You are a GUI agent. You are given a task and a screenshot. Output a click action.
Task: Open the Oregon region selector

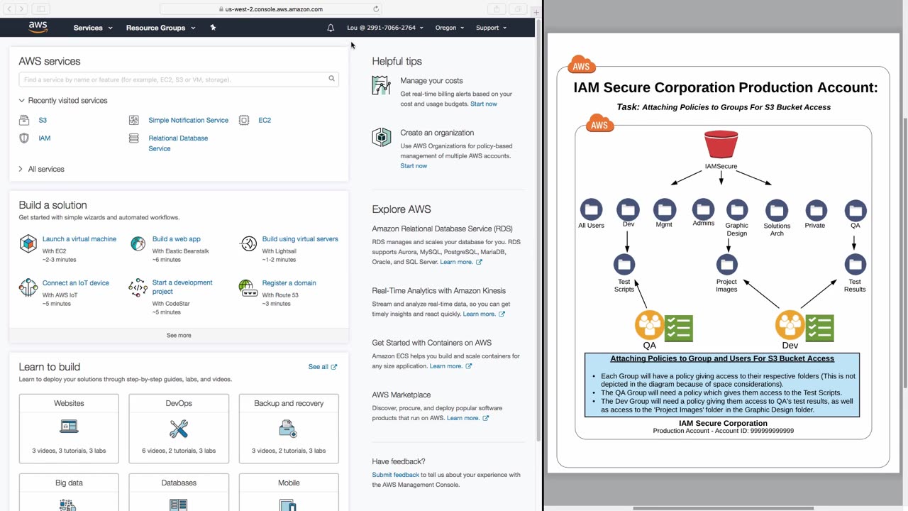click(x=450, y=28)
